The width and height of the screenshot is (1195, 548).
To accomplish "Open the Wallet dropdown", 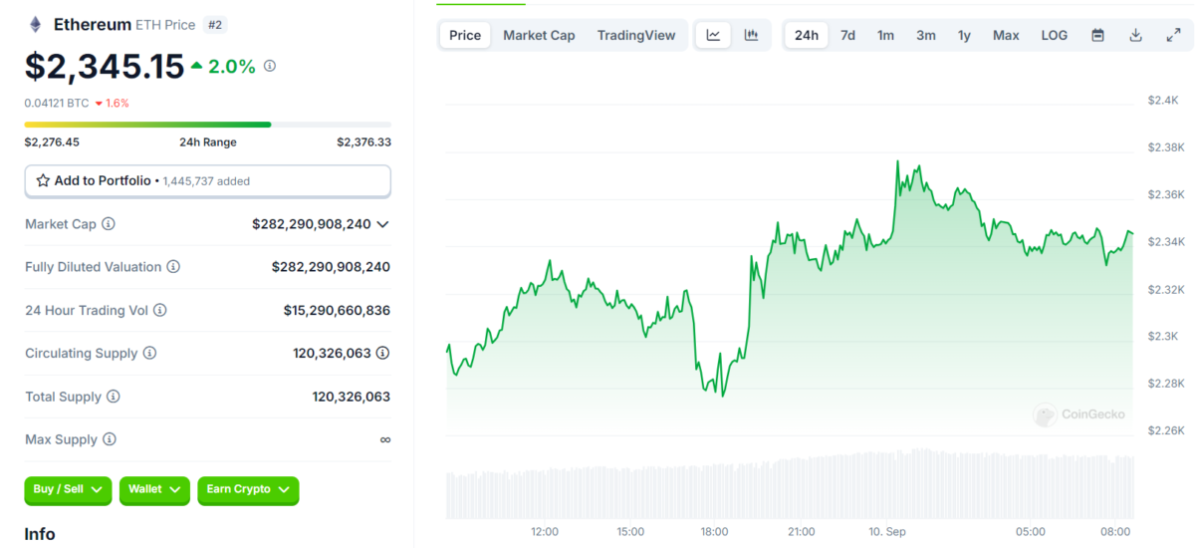I will (x=154, y=490).
